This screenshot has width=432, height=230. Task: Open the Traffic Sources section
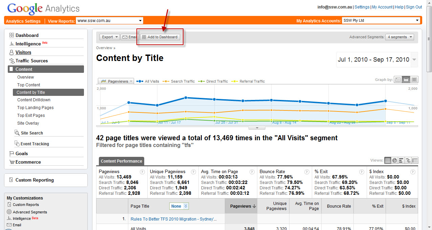31,61
